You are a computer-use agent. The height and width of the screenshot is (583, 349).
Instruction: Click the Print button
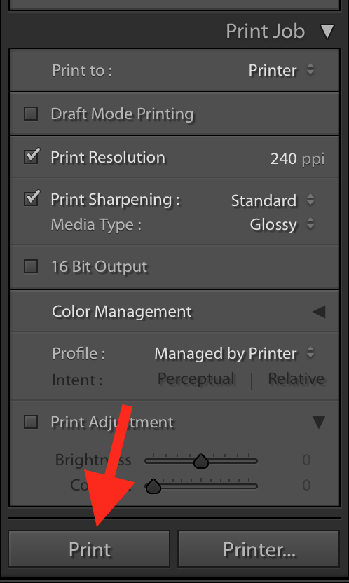point(89,549)
